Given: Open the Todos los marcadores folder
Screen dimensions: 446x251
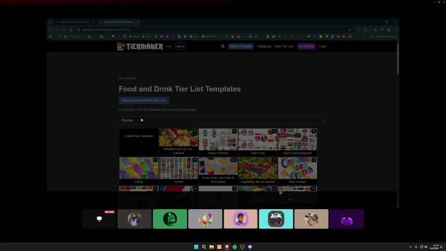Looking at the screenshot, I should (x=384, y=37).
